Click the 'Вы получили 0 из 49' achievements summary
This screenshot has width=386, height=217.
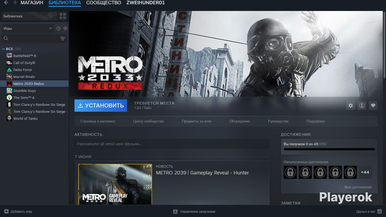coord(305,144)
